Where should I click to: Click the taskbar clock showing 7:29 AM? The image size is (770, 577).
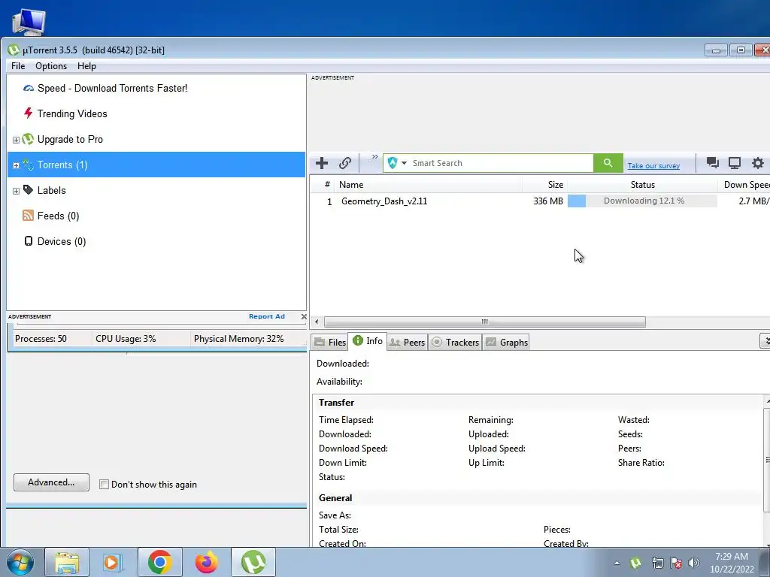[732, 563]
